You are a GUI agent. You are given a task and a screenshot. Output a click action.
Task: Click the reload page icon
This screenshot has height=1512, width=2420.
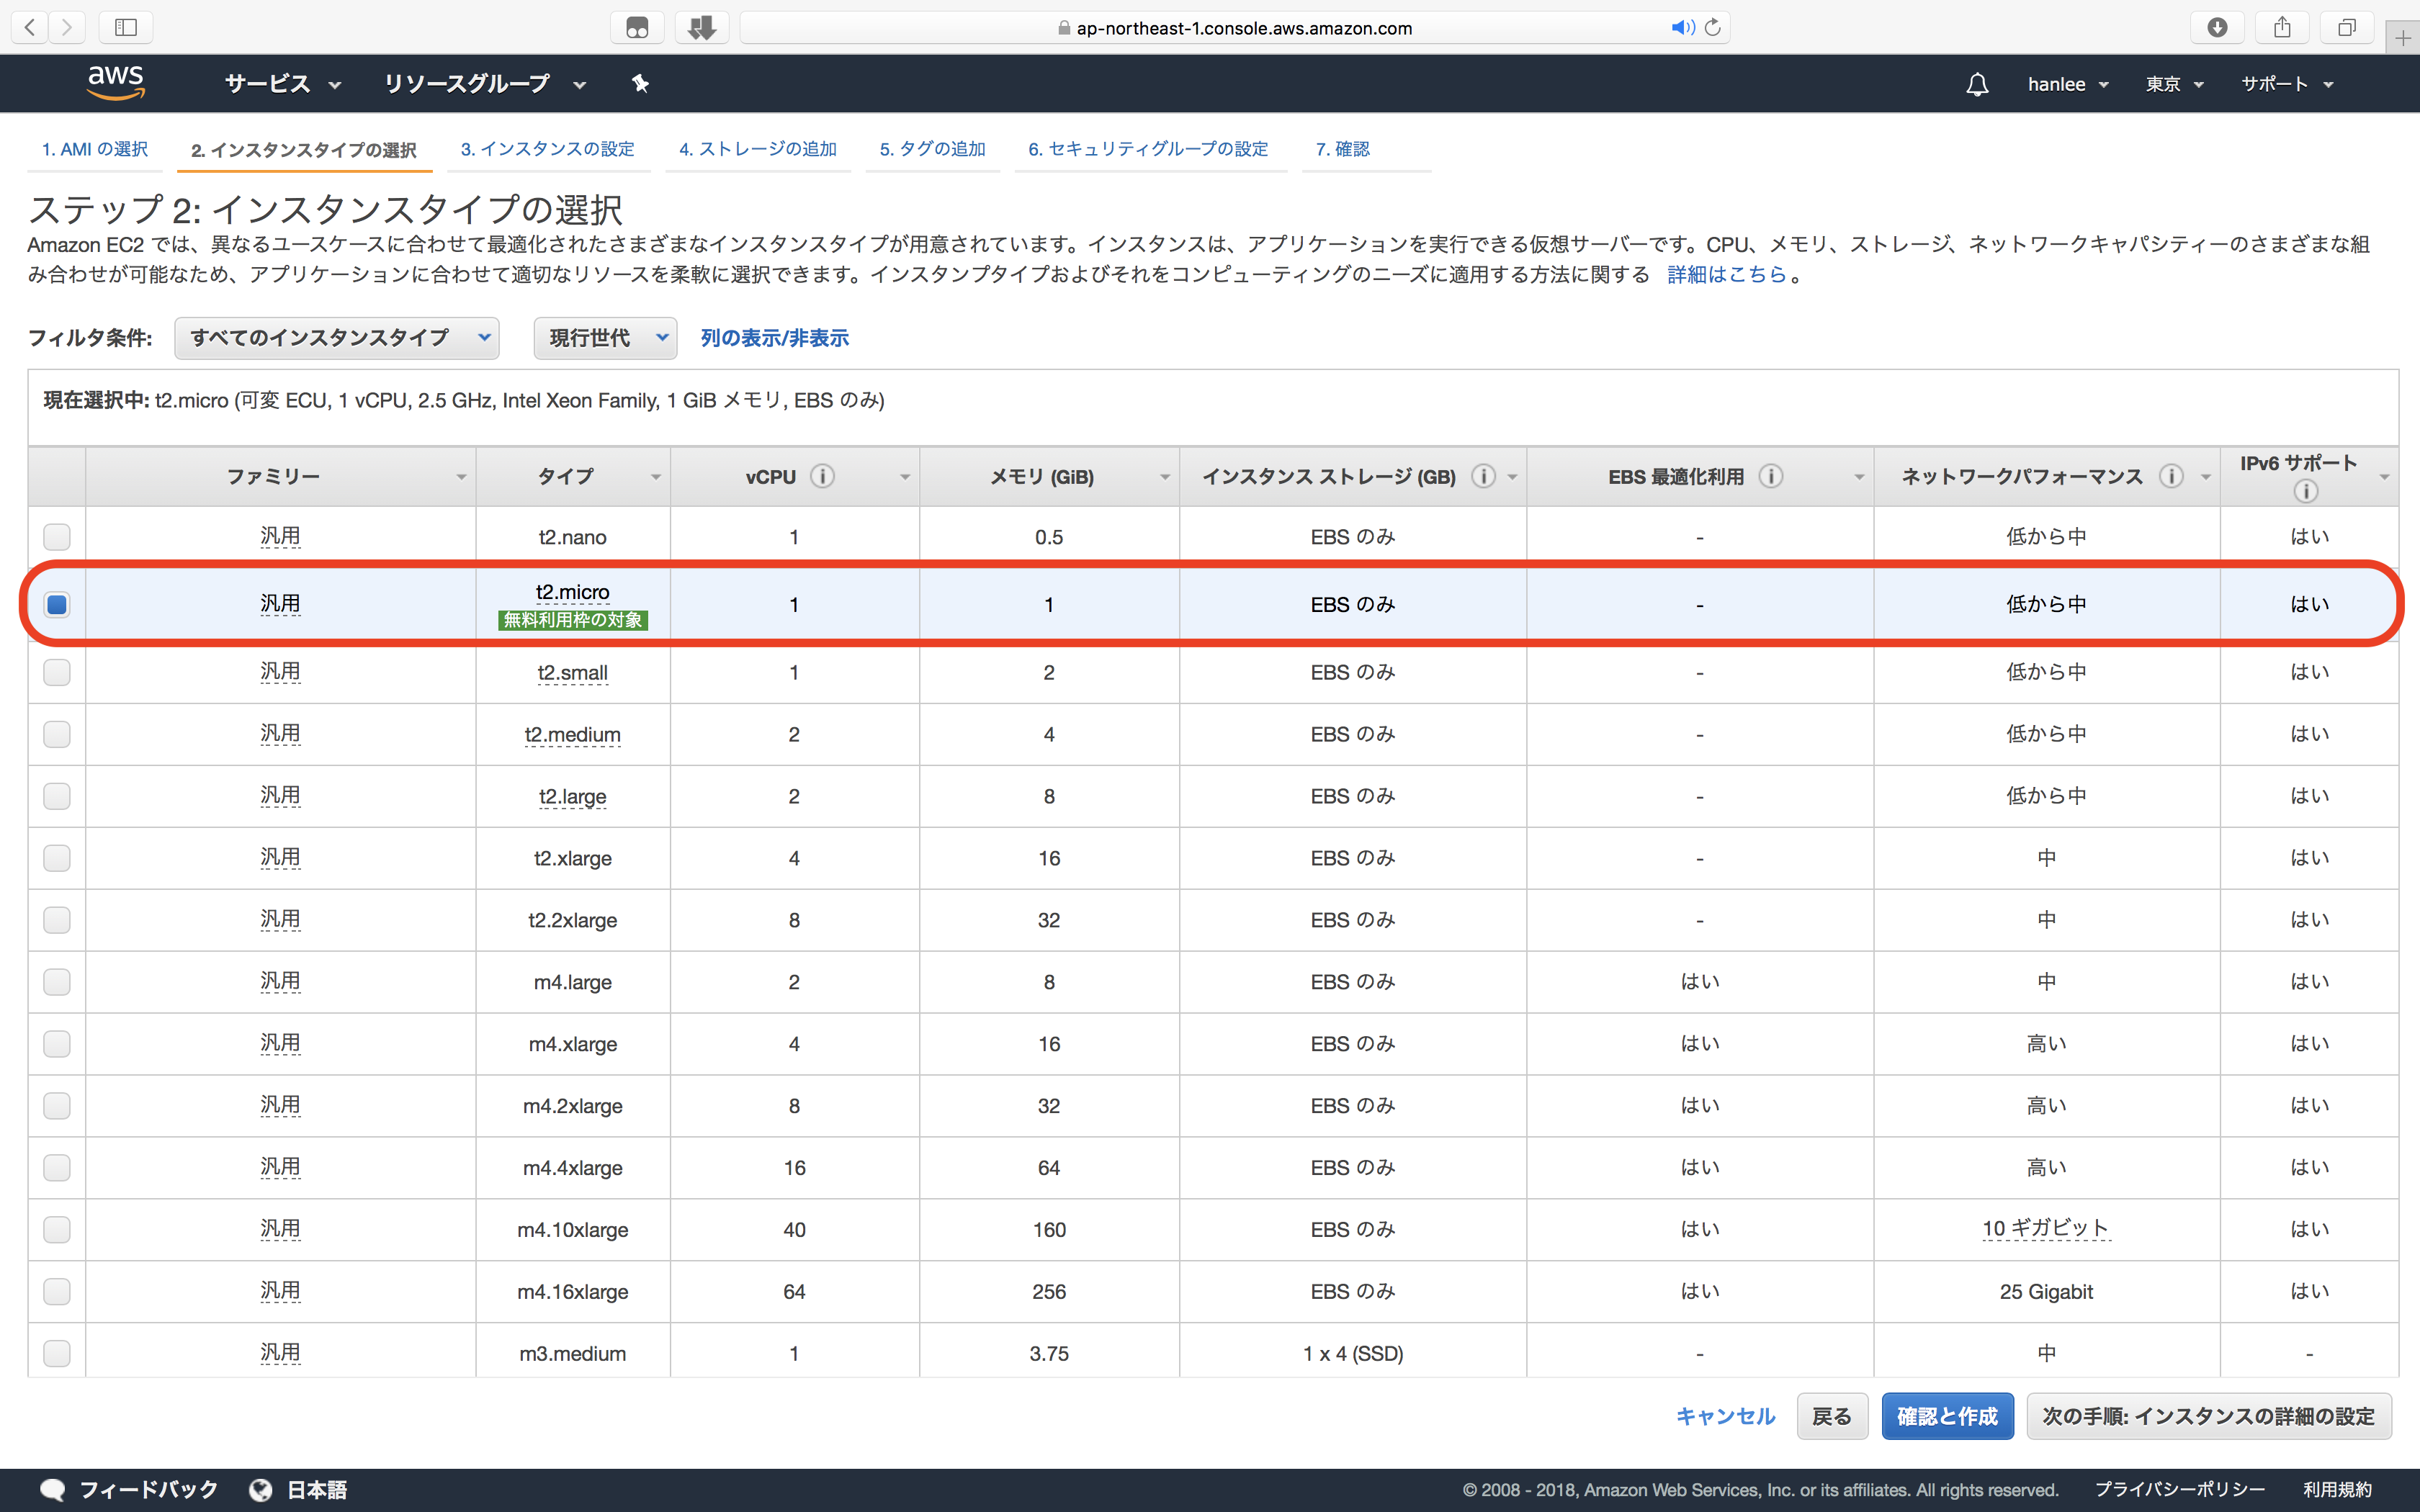1713,27
